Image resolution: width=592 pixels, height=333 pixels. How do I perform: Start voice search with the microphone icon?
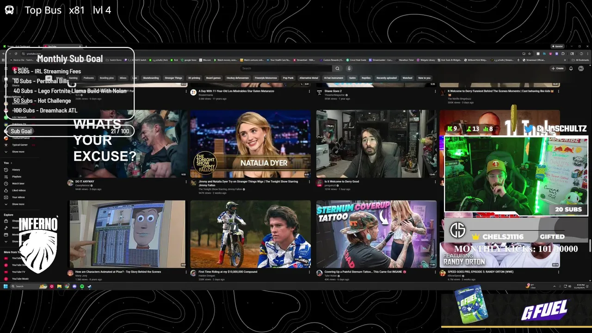coord(349,68)
